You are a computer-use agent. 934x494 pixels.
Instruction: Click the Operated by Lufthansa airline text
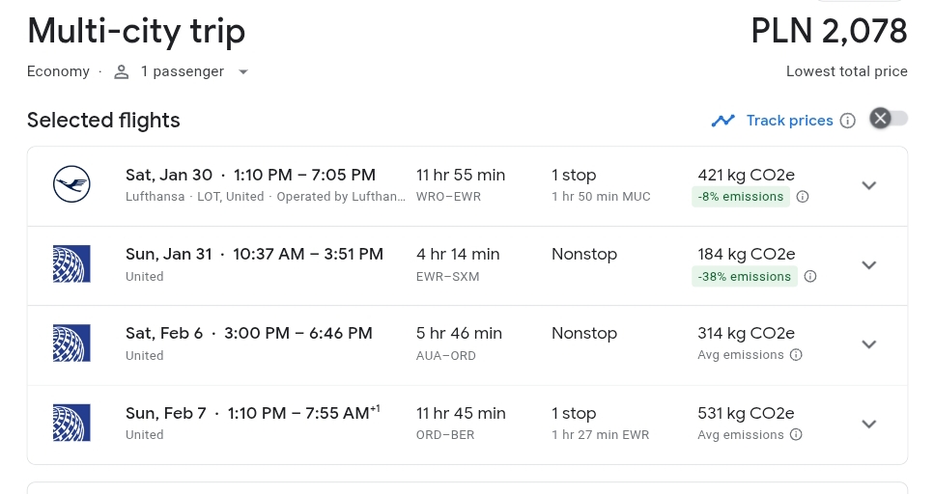tap(341, 197)
